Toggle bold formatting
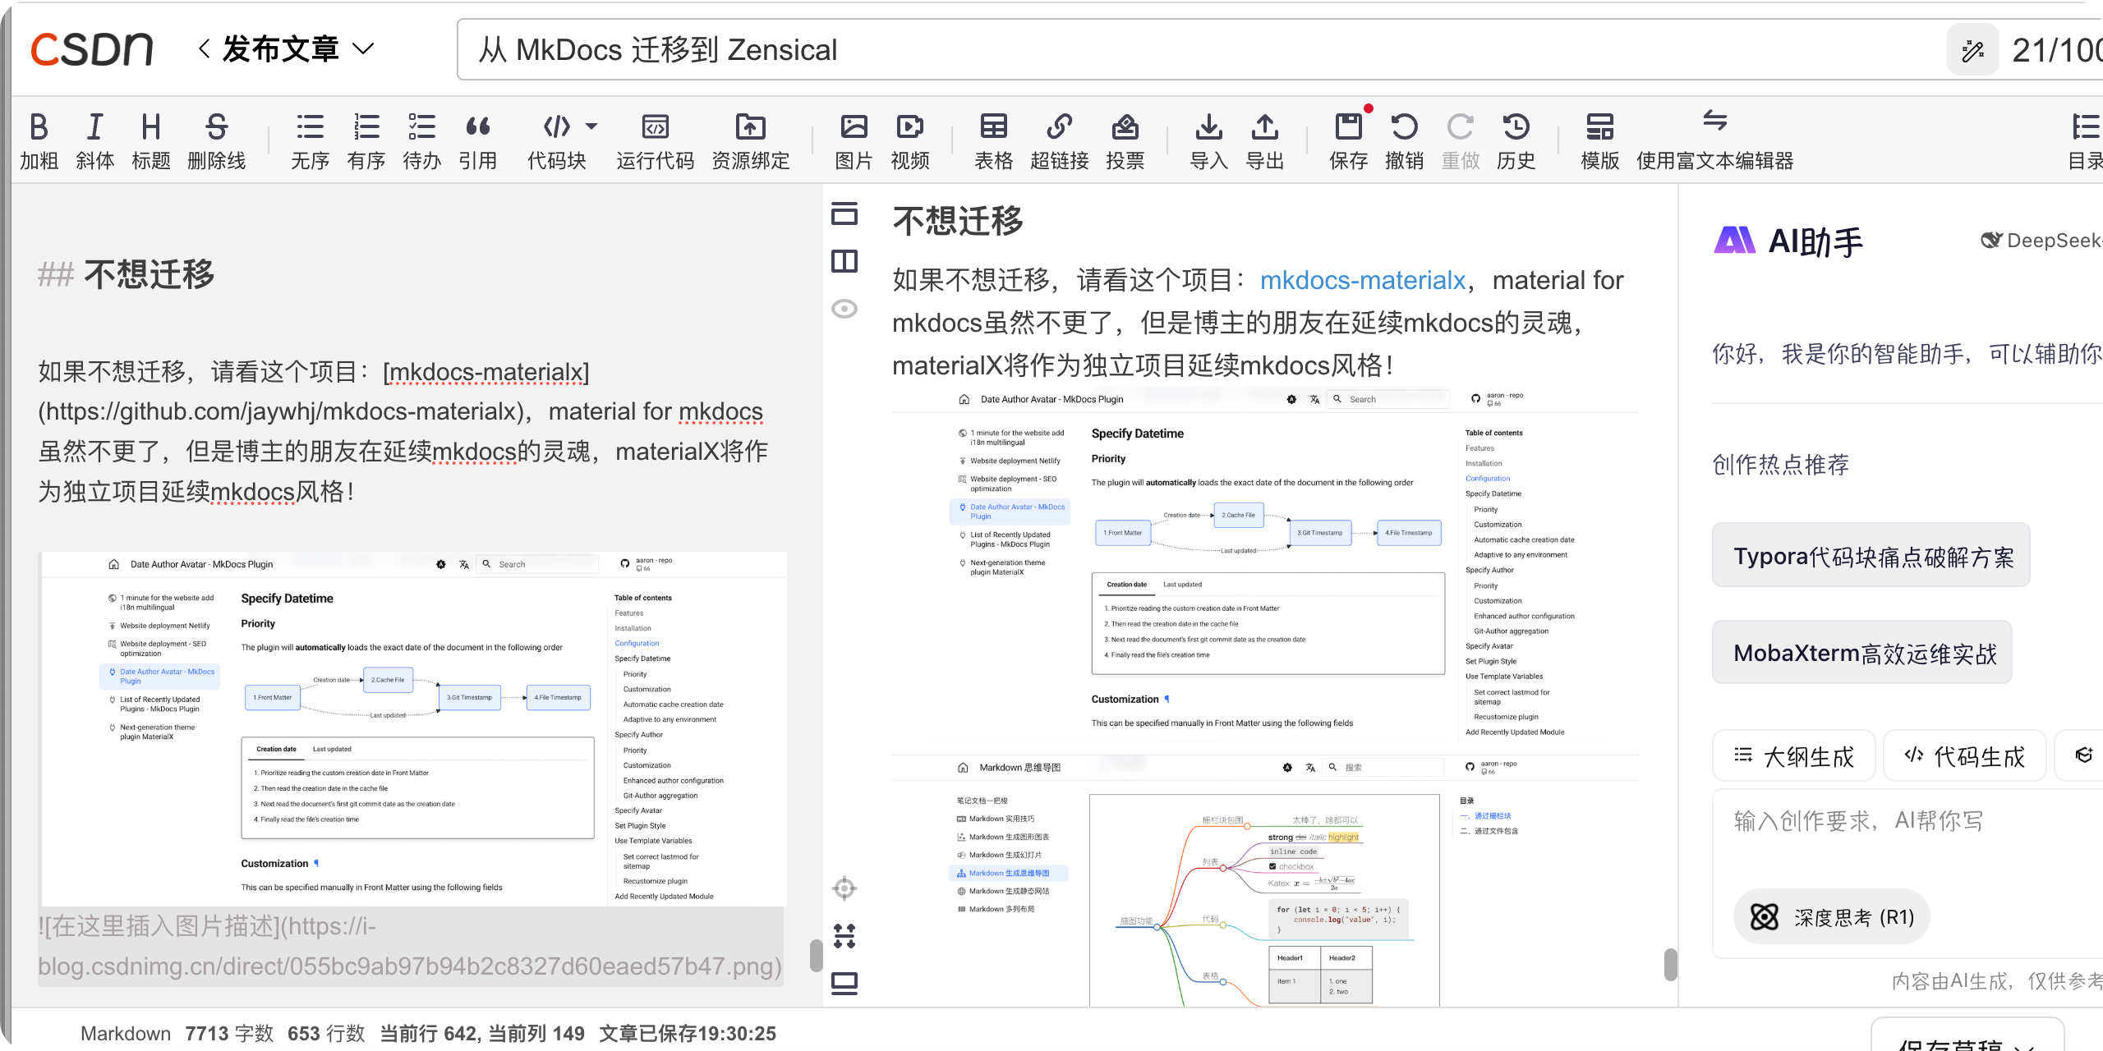 tap(38, 138)
